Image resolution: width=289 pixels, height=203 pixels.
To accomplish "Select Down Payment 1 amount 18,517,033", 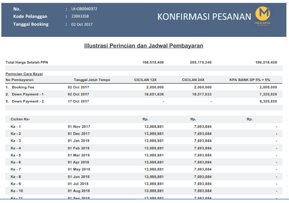I will (x=202, y=94).
